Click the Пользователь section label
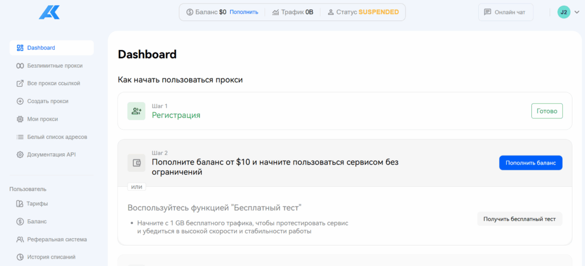 28,189
